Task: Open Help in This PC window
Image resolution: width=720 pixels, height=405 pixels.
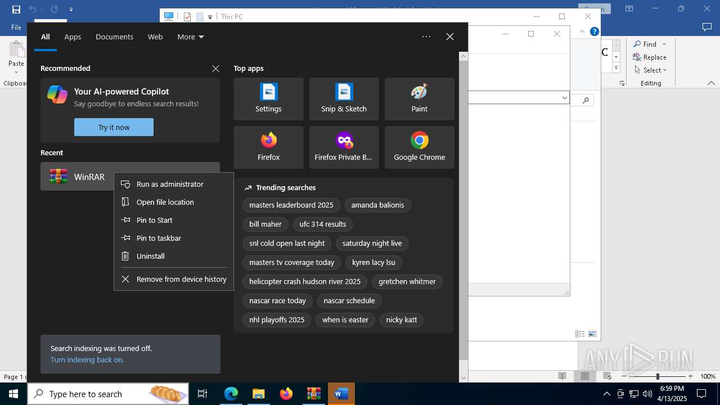Action: pos(594,31)
